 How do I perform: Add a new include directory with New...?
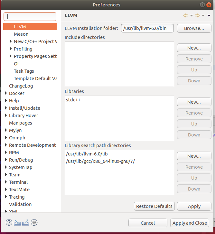coord(194,48)
